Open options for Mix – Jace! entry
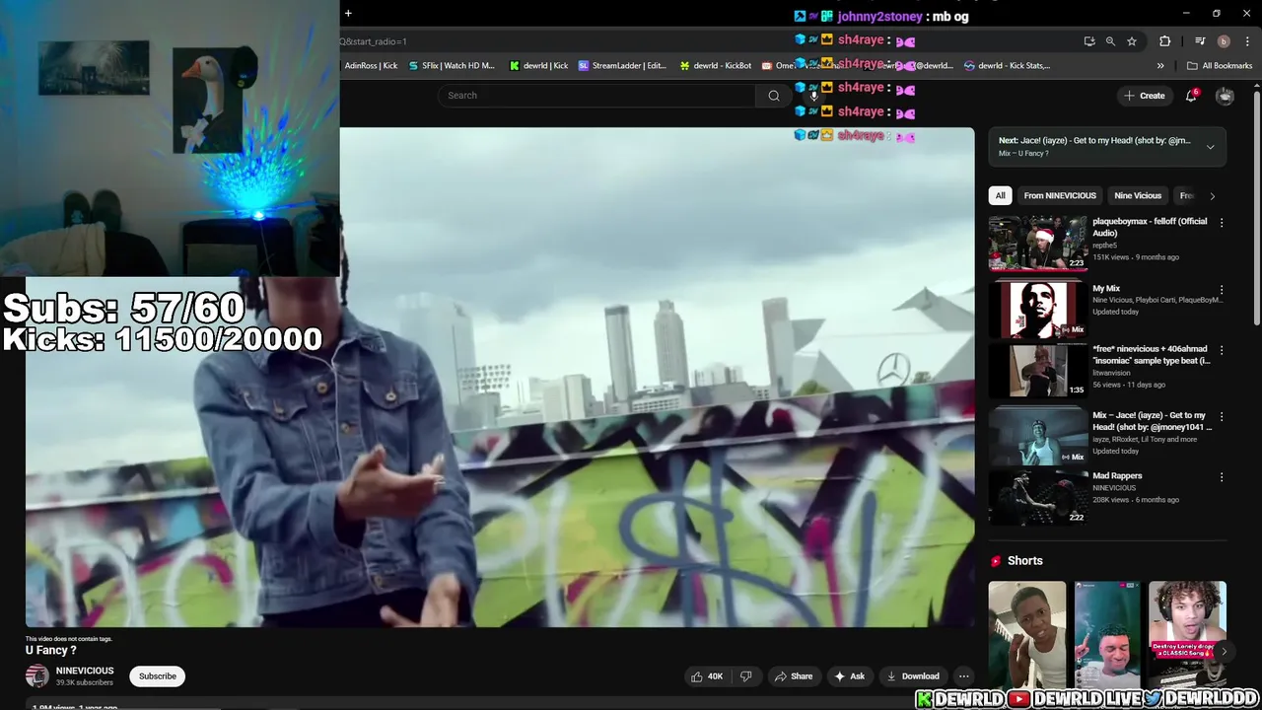 (x=1222, y=416)
